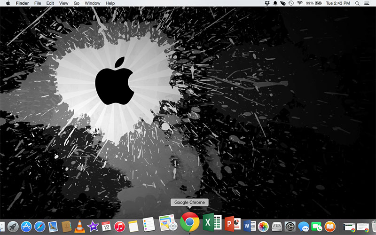Viewport: 376px width, 235px height.
Task: Open the Photos app icon
Action: (x=263, y=227)
